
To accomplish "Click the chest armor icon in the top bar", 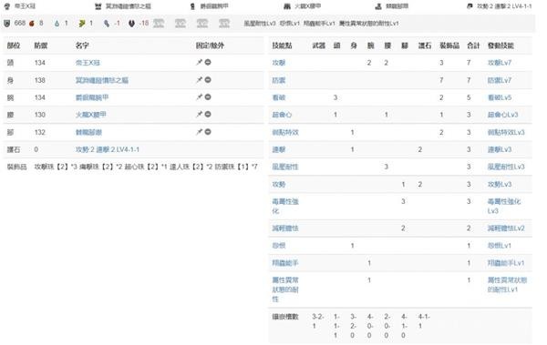I will (x=98, y=6).
